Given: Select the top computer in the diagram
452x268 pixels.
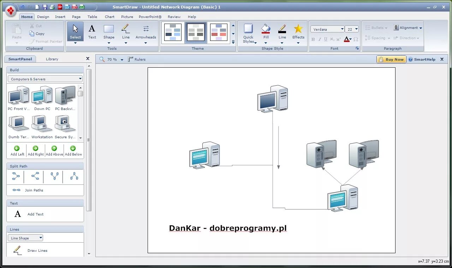Looking at the screenshot, I should 273,99.
